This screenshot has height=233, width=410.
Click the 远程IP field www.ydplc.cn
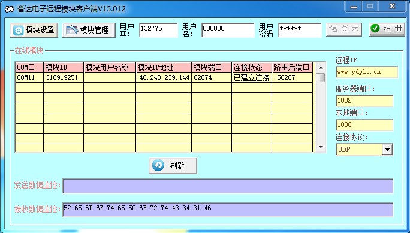point(367,72)
